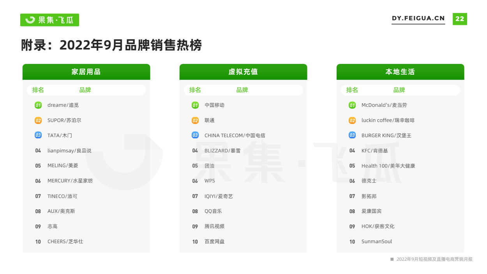487x274 pixels.
Task: Click rank 02 badge beside 联通
Action: (195, 120)
